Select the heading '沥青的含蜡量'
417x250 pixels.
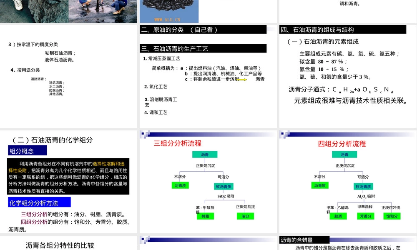click(x=304, y=240)
